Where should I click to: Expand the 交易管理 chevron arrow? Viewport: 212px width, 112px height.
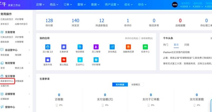29,32
